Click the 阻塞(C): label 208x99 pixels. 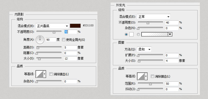(x=29, y=53)
